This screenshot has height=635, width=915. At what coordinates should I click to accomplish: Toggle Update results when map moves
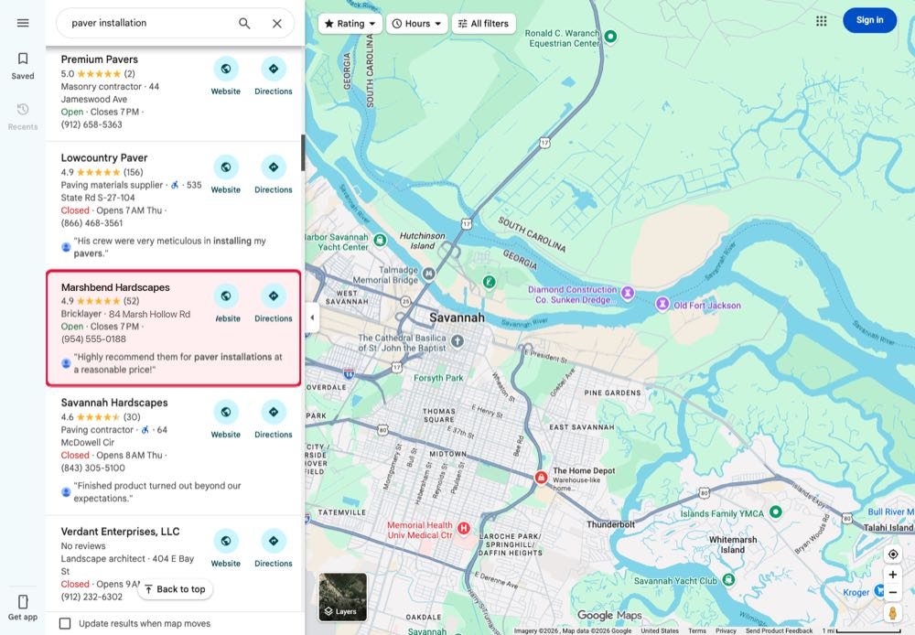point(65,623)
